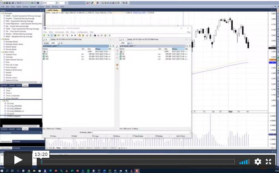Sort left panel by Date column
Image resolution: width=279 pixels, height=173 pixels.
tap(101, 49)
